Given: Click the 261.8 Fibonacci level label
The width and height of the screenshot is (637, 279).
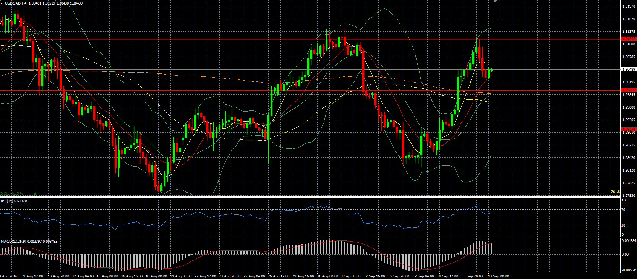Looking at the screenshot, I should (615, 192).
